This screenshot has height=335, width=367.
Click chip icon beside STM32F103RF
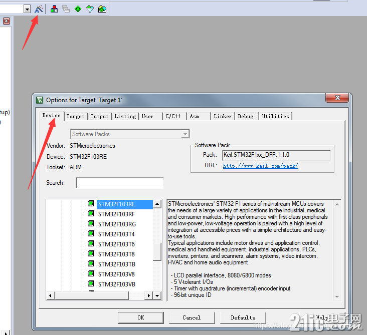[x=91, y=213]
